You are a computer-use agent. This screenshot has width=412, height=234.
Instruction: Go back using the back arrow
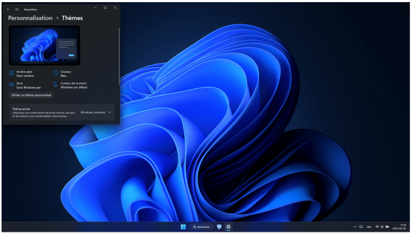coord(8,9)
